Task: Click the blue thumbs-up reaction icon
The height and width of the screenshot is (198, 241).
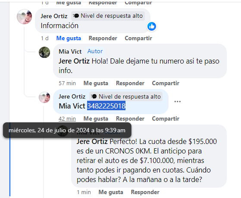Action: (x=152, y=26)
